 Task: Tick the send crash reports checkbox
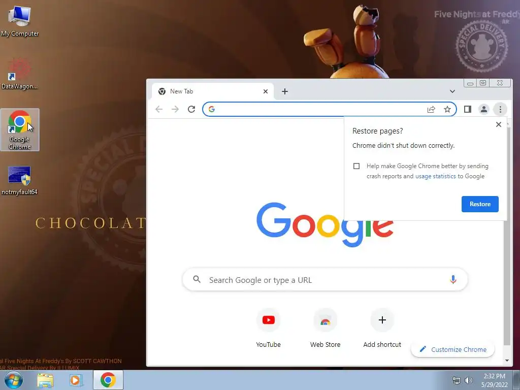coord(356,166)
